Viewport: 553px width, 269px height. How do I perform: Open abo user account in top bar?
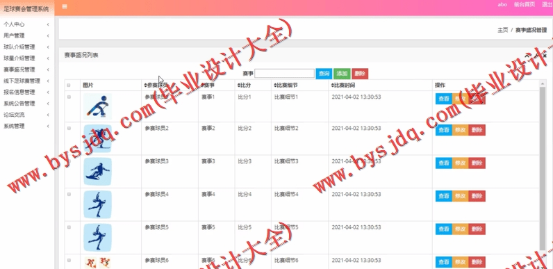click(x=502, y=5)
